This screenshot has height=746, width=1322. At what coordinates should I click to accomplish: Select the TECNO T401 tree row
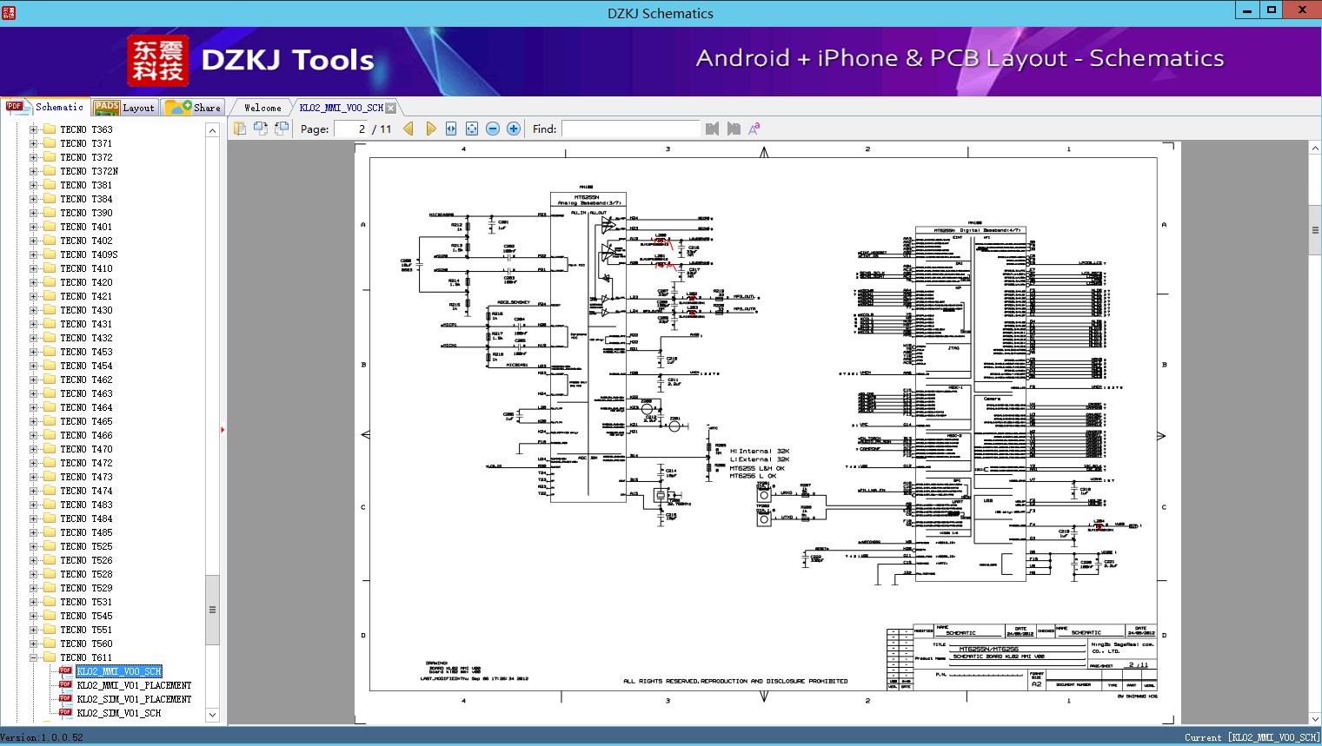(86, 227)
